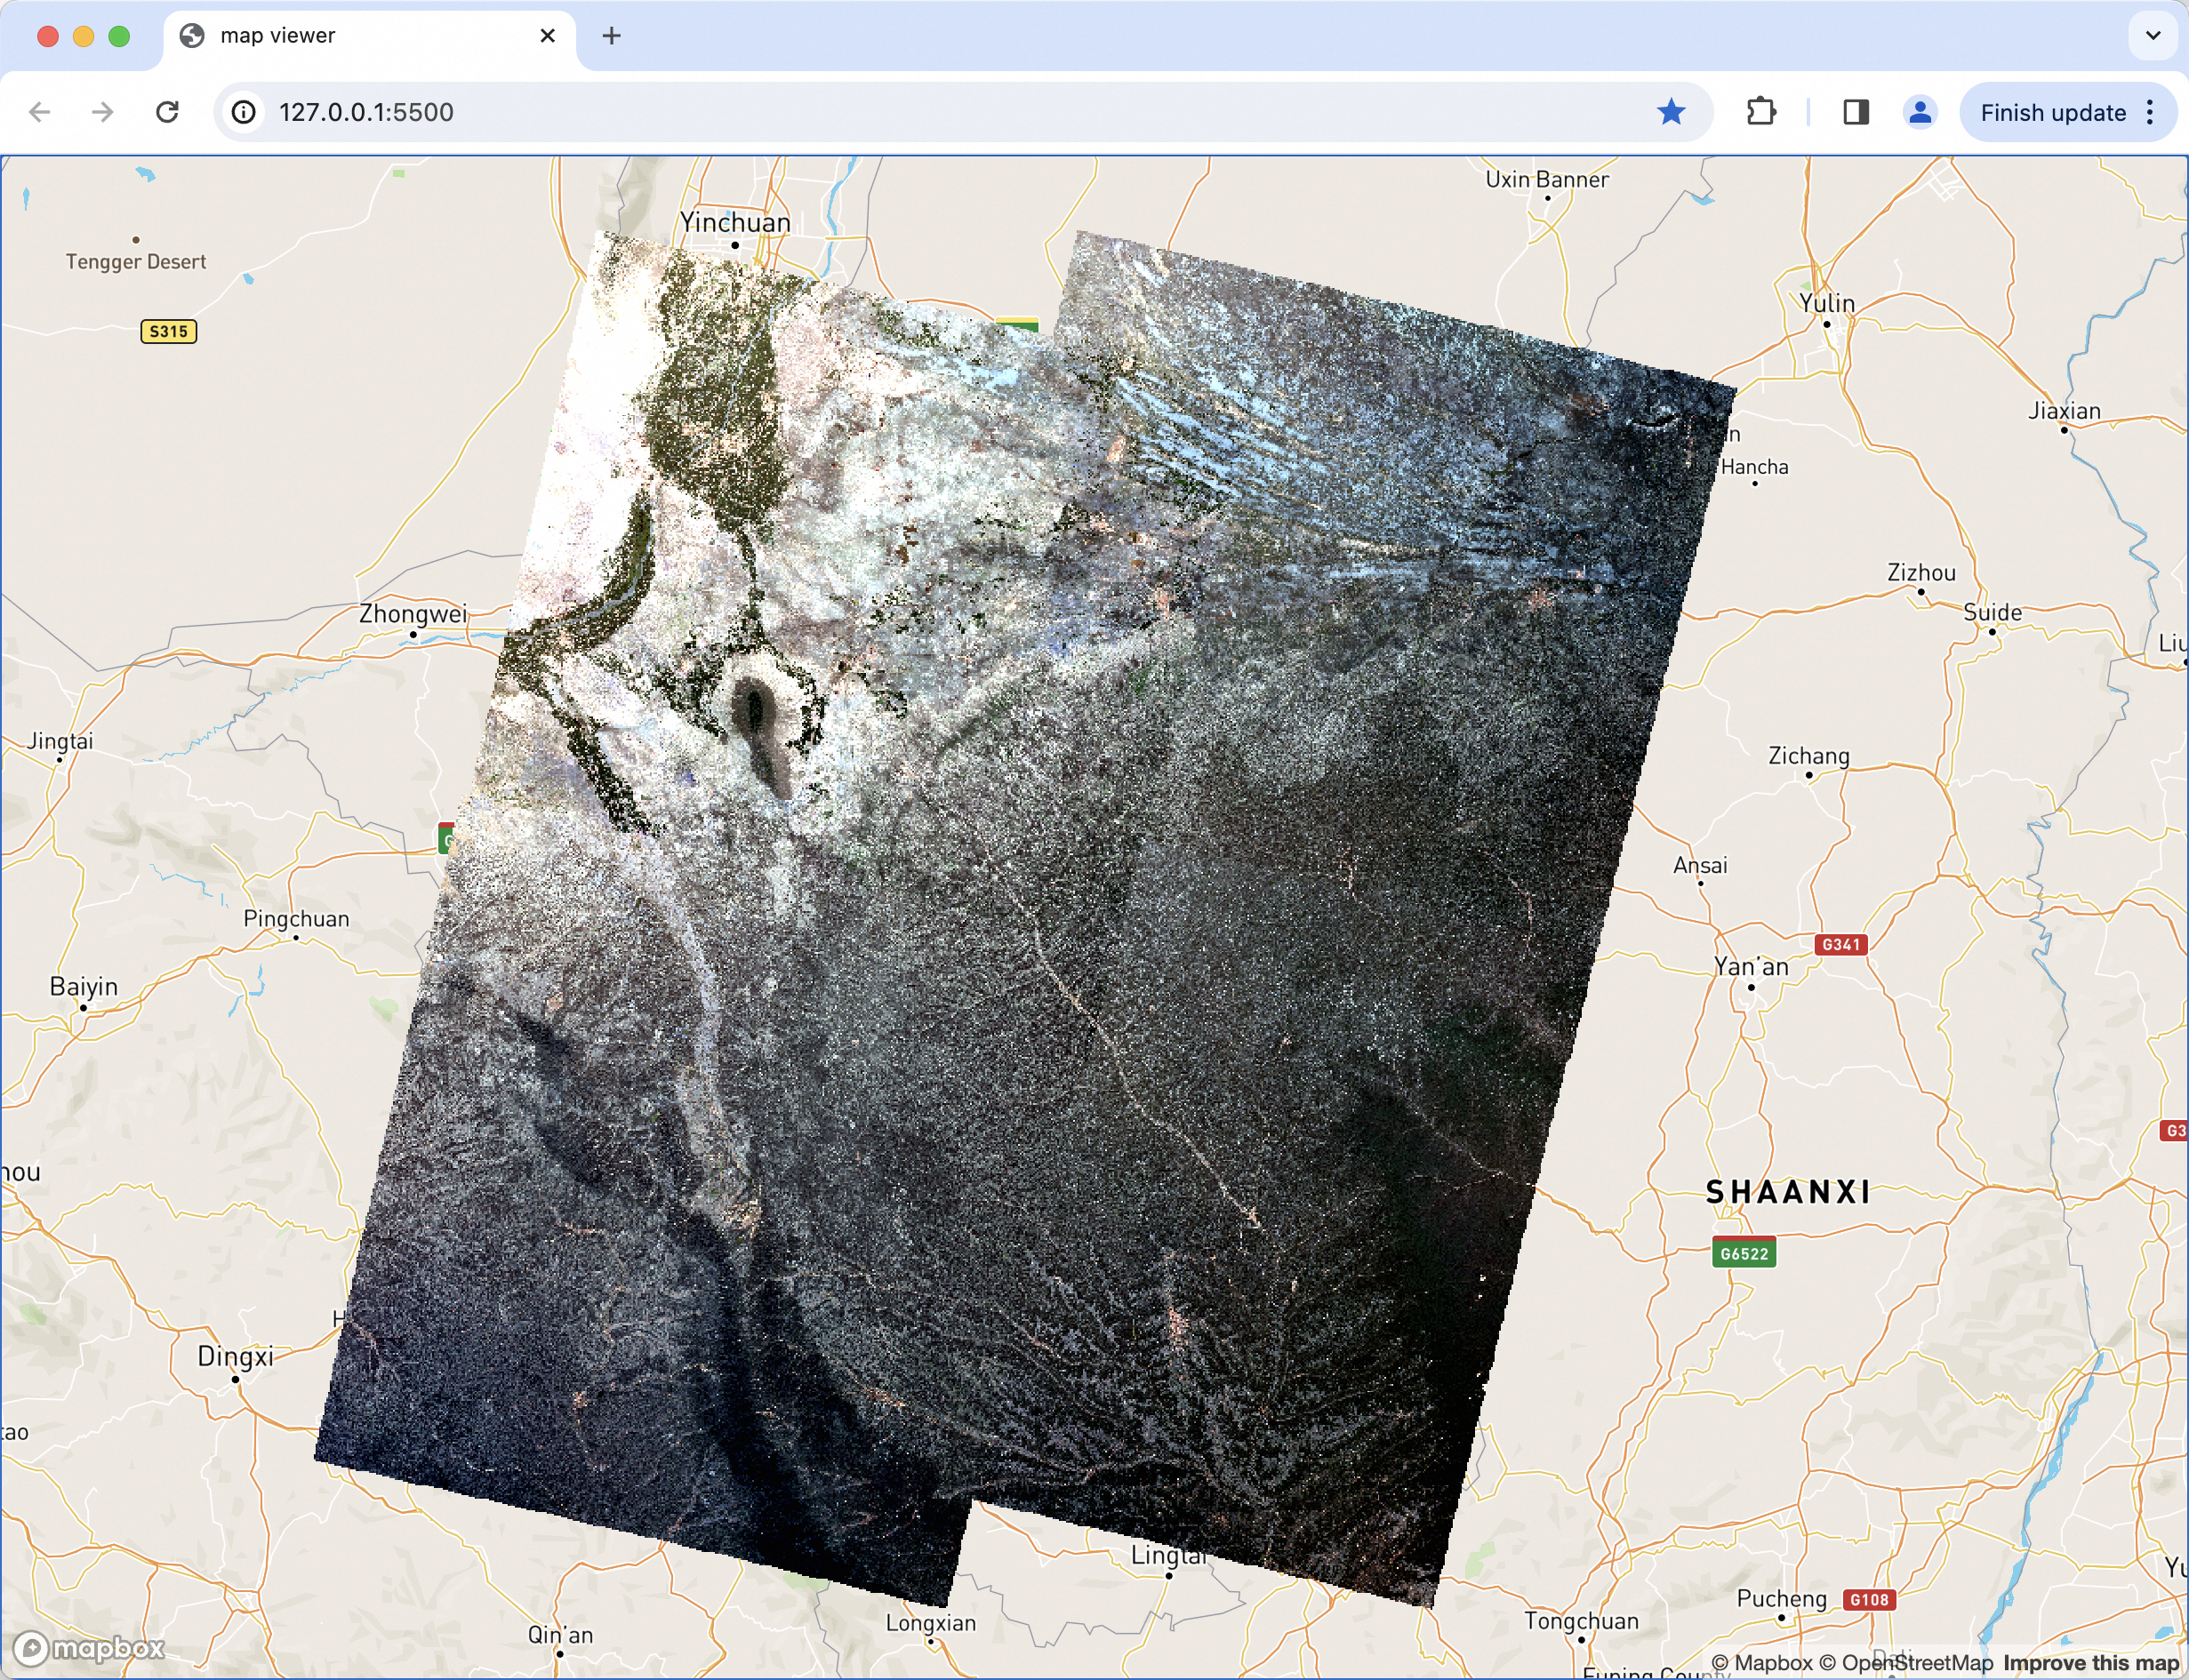Click the Yinchuan city label on map
This screenshot has width=2189, height=1680.
735,223
